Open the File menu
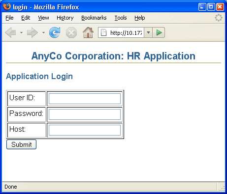227x194 pixels. 9,18
